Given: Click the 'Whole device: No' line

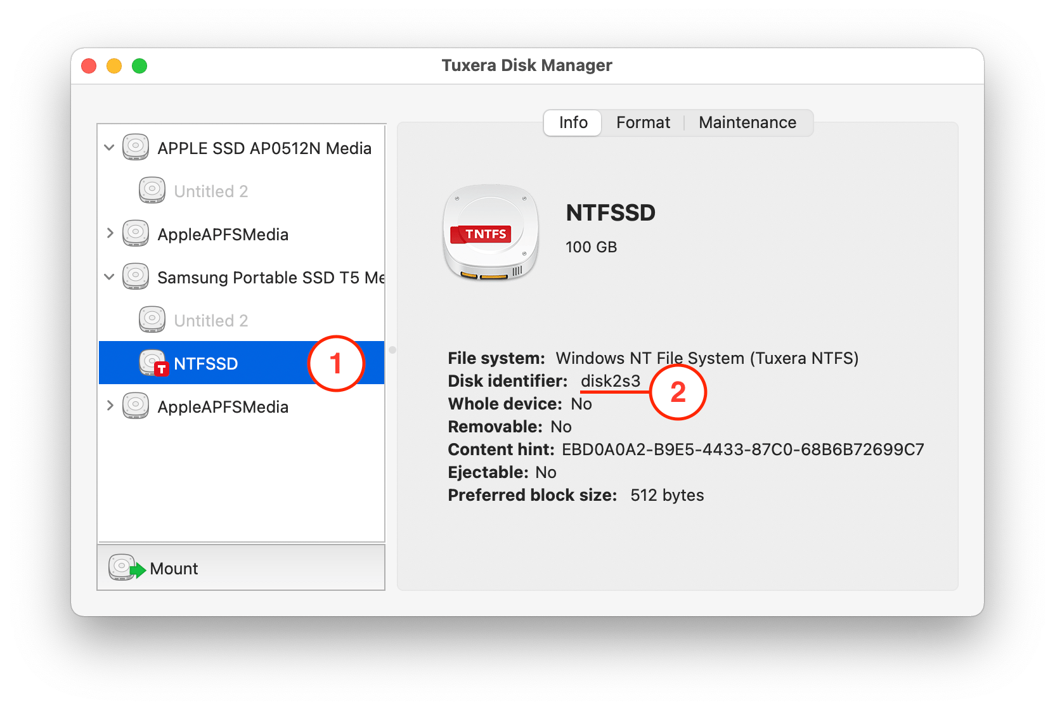Looking at the screenshot, I should 520,404.
